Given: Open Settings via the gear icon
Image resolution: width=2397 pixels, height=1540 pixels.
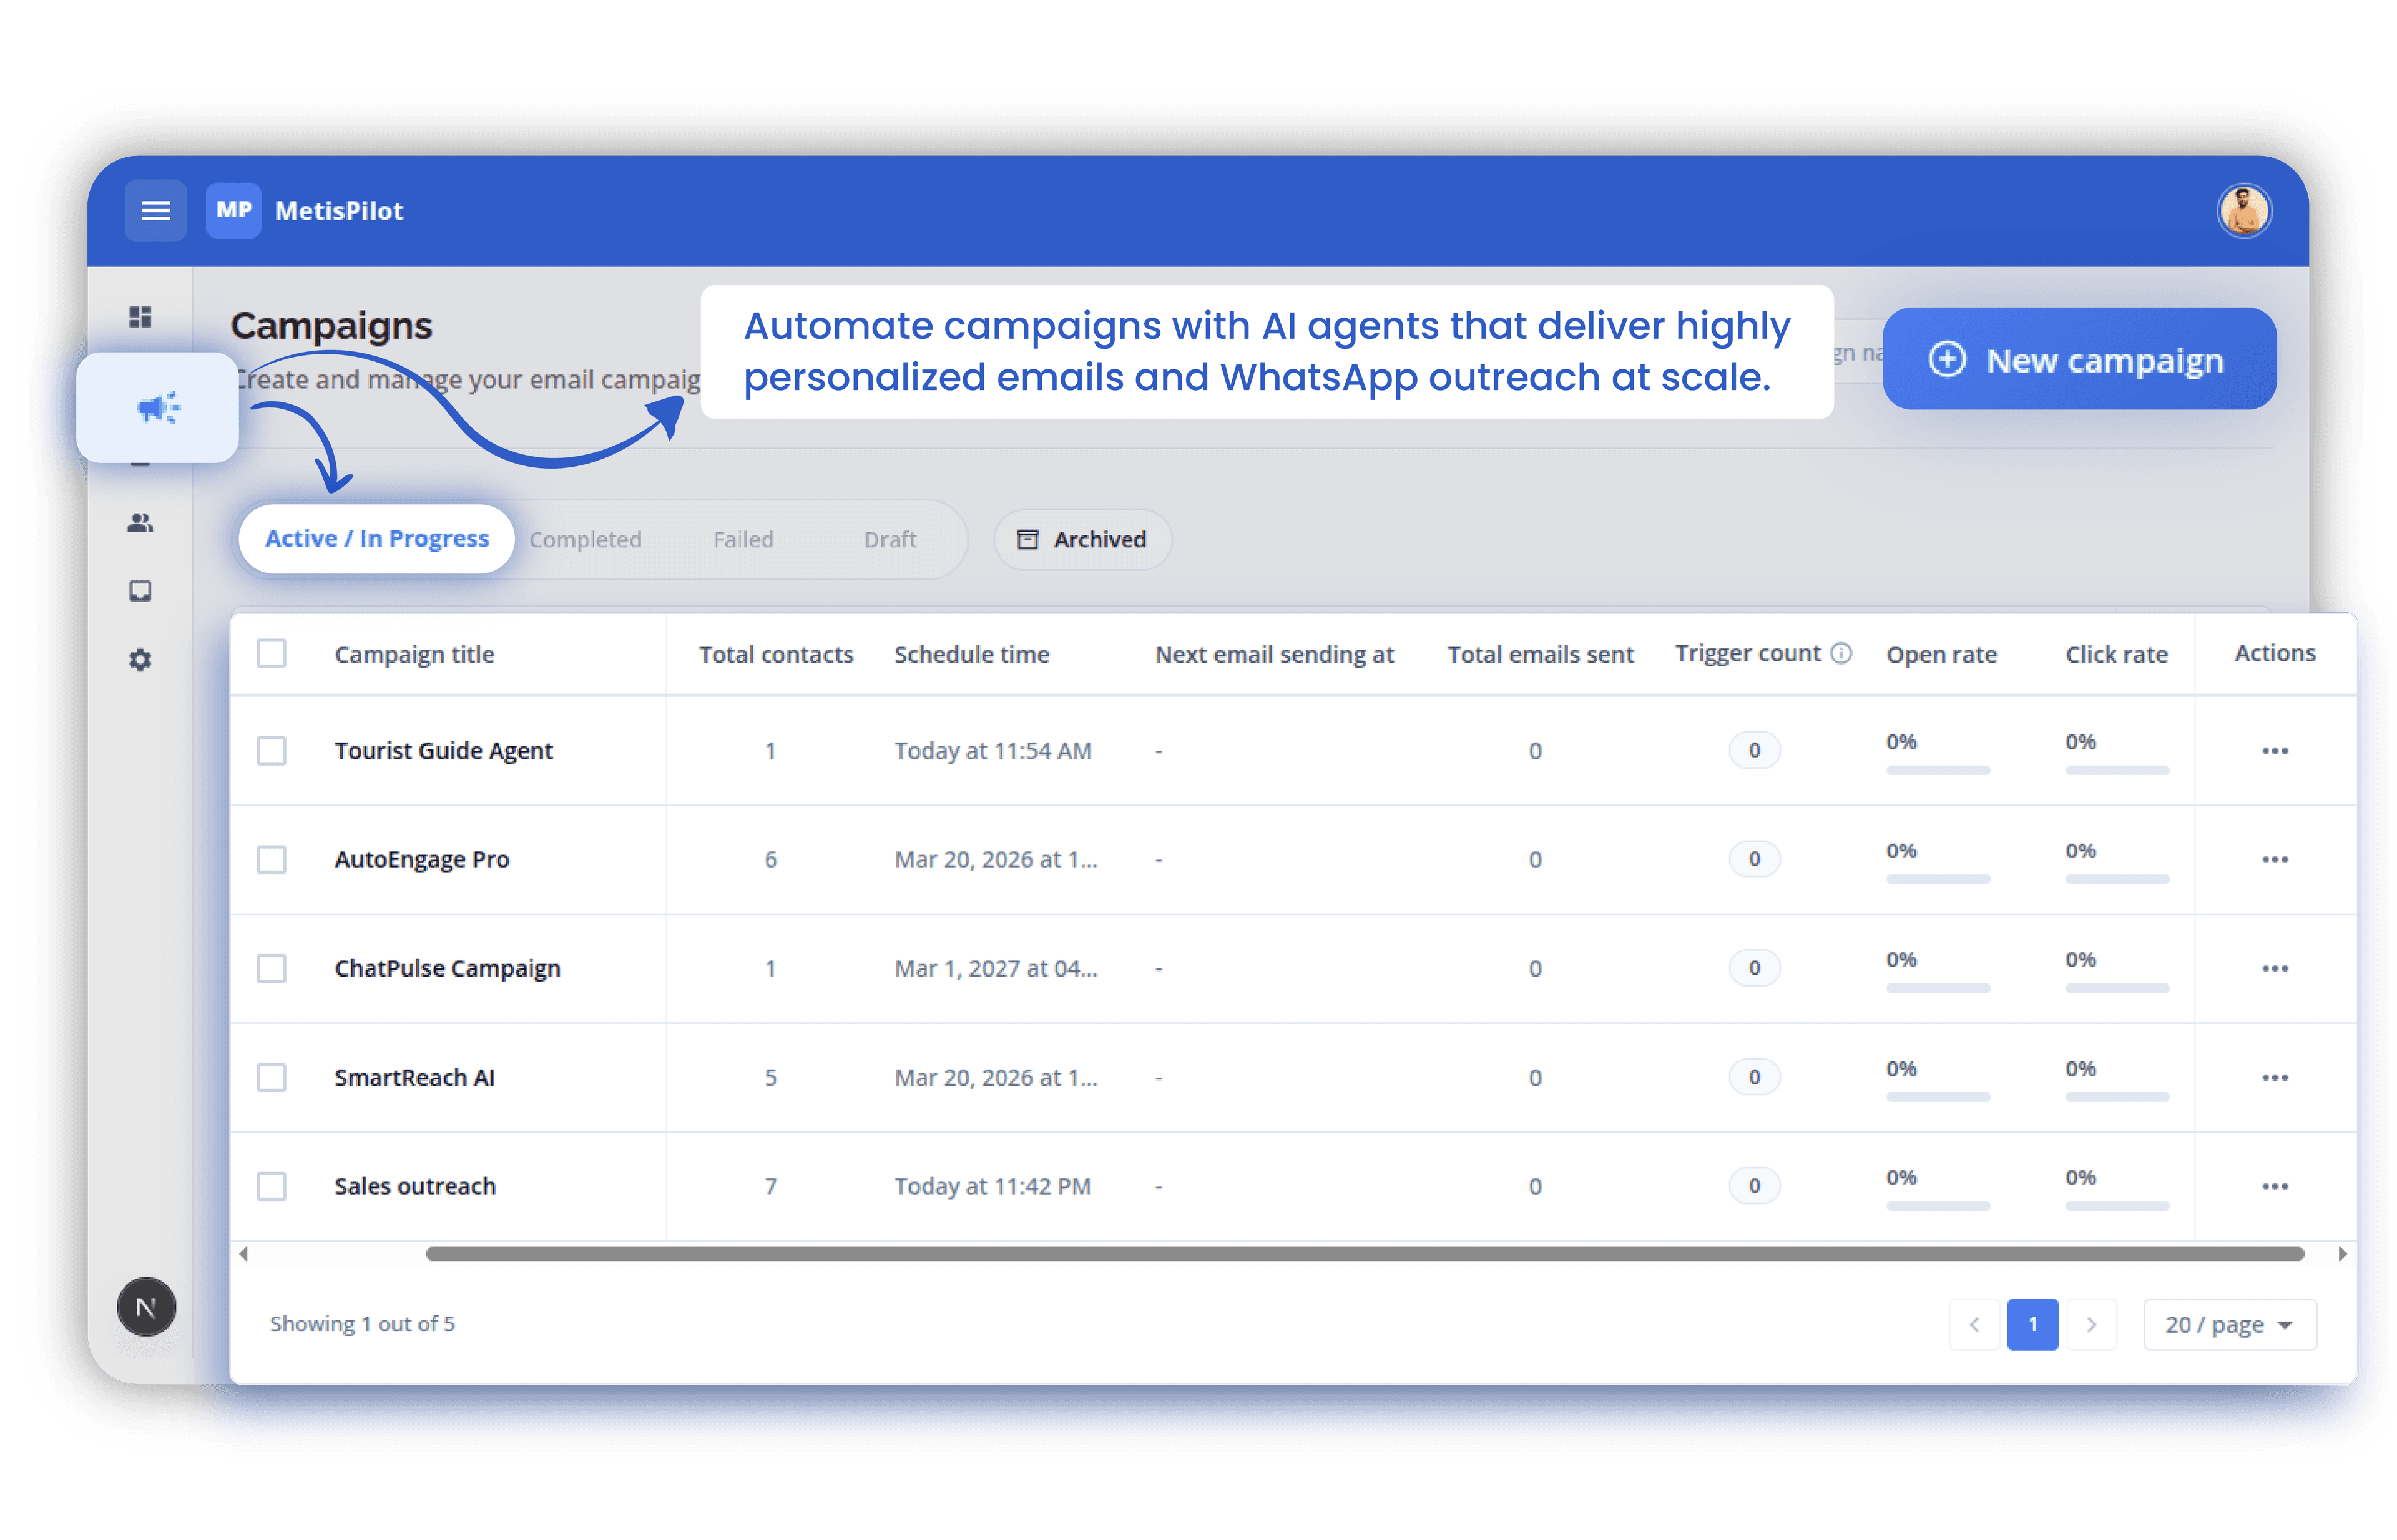Looking at the screenshot, I should [x=140, y=660].
